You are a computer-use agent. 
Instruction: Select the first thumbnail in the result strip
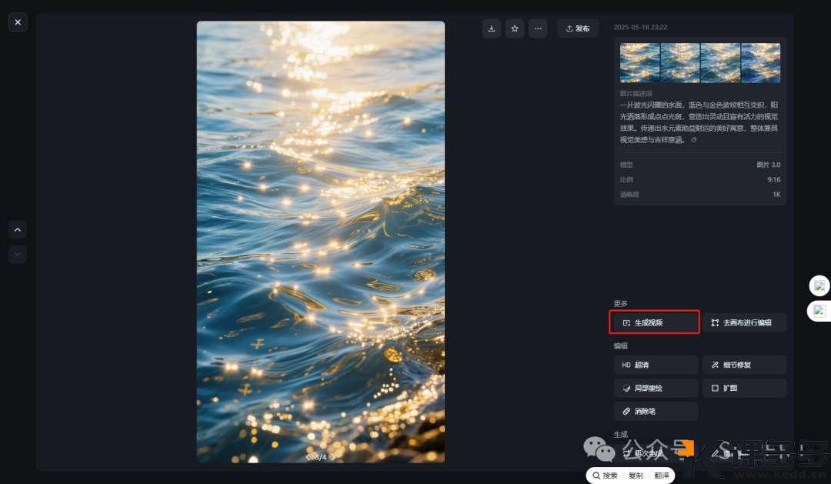[x=640, y=63]
